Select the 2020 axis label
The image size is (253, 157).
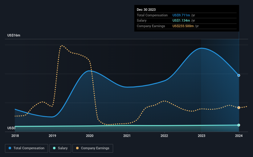[90, 136]
